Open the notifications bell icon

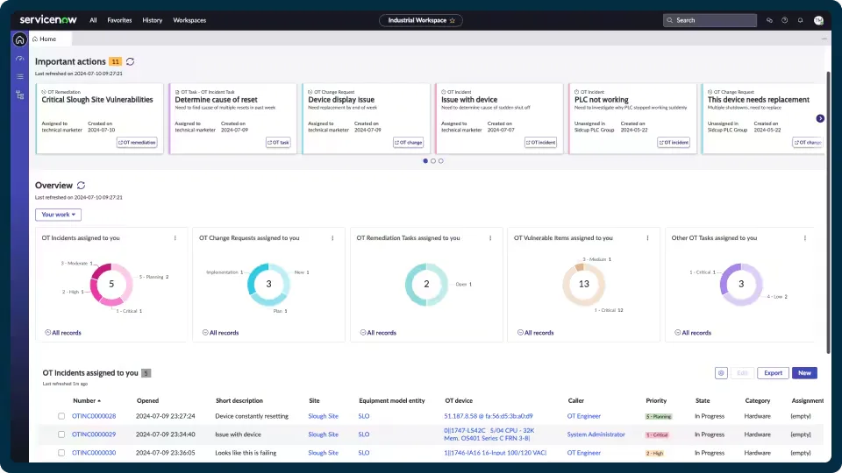tap(799, 20)
